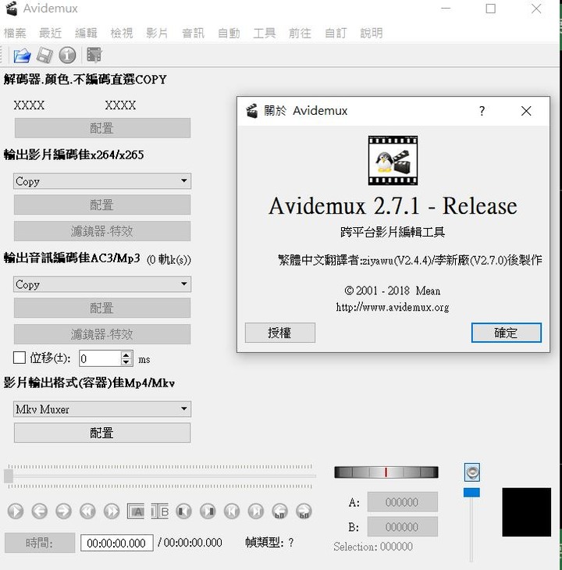Rewind 60 seconds using backward icon
Image resolution: width=562 pixels, height=570 pixels.
[x=279, y=511]
